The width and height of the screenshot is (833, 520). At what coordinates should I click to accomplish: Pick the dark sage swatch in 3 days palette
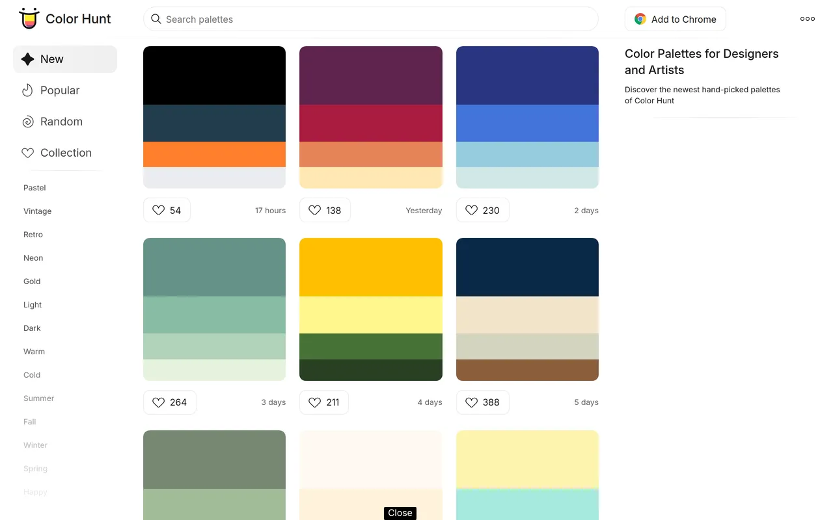point(214,267)
